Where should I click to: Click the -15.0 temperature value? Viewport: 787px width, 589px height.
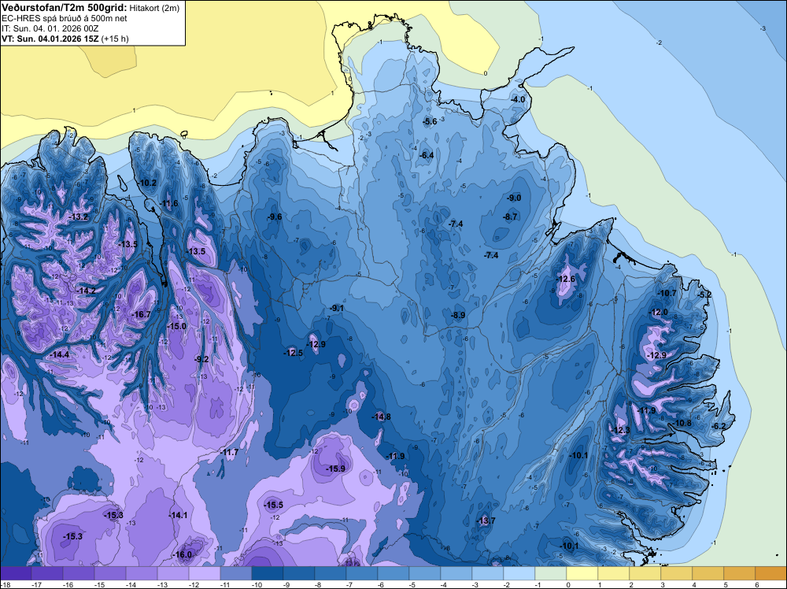coord(176,326)
